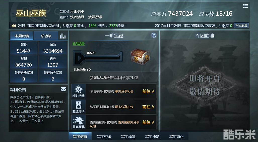Image resolution: width=258 pixels, height=142 pixels.
Task: Go to 周卡分享礼包 via 前往 arrow
Action: coord(148,107)
